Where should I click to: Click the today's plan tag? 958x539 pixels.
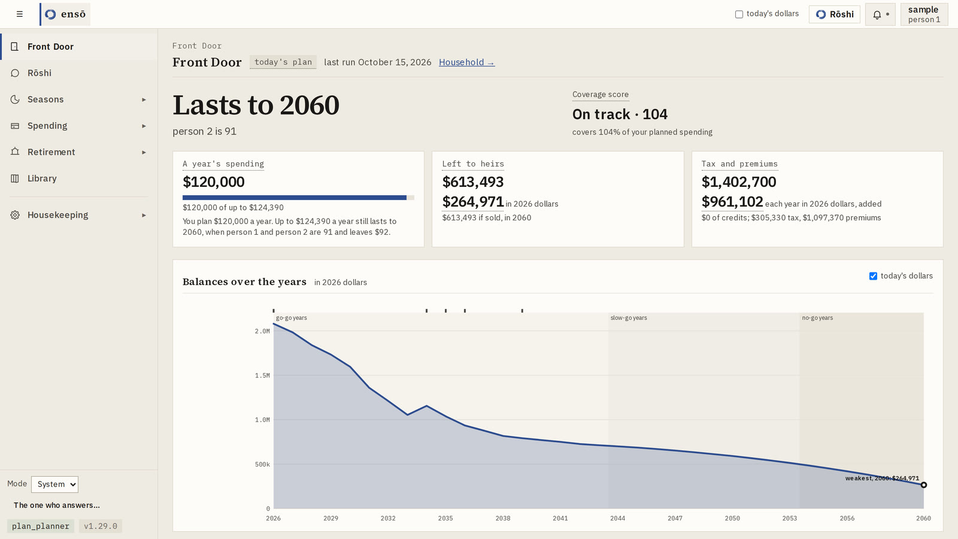[283, 62]
